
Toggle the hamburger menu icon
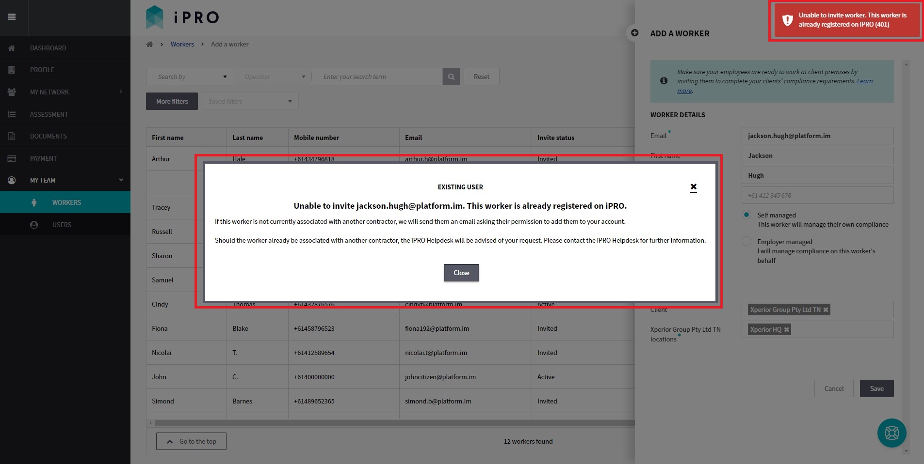tap(12, 17)
